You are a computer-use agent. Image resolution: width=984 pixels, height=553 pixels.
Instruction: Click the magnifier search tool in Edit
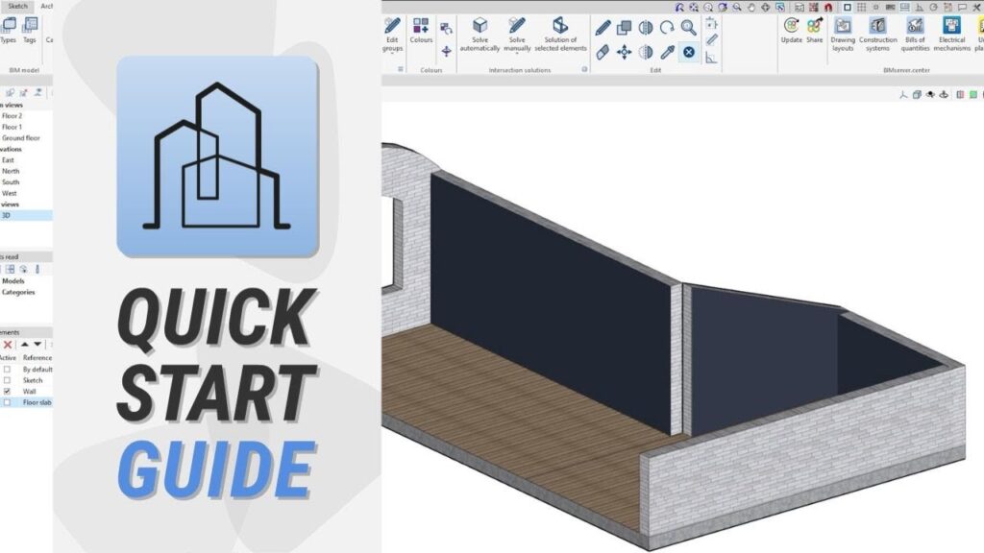point(688,28)
